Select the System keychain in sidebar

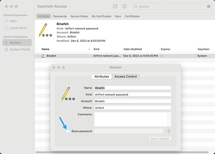pyautogui.click(x=17, y=43)
